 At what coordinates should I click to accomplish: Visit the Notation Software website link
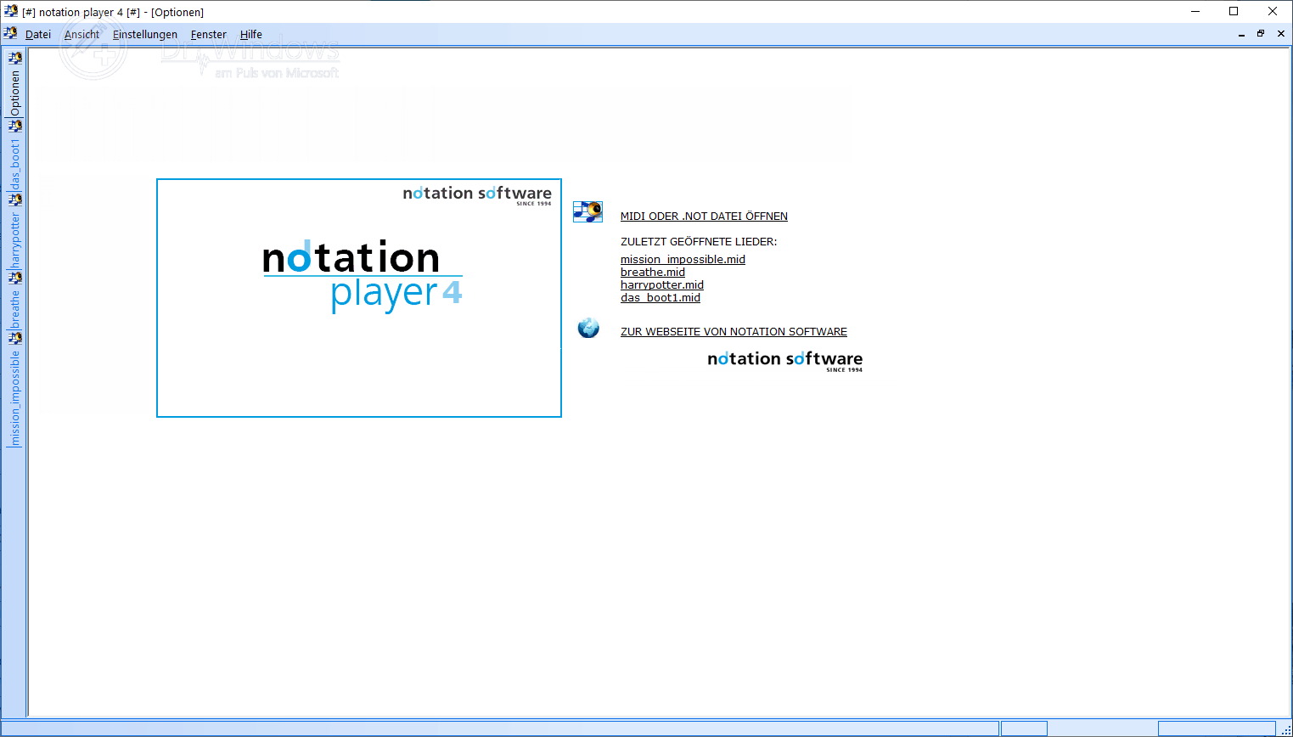click(733, 331)
